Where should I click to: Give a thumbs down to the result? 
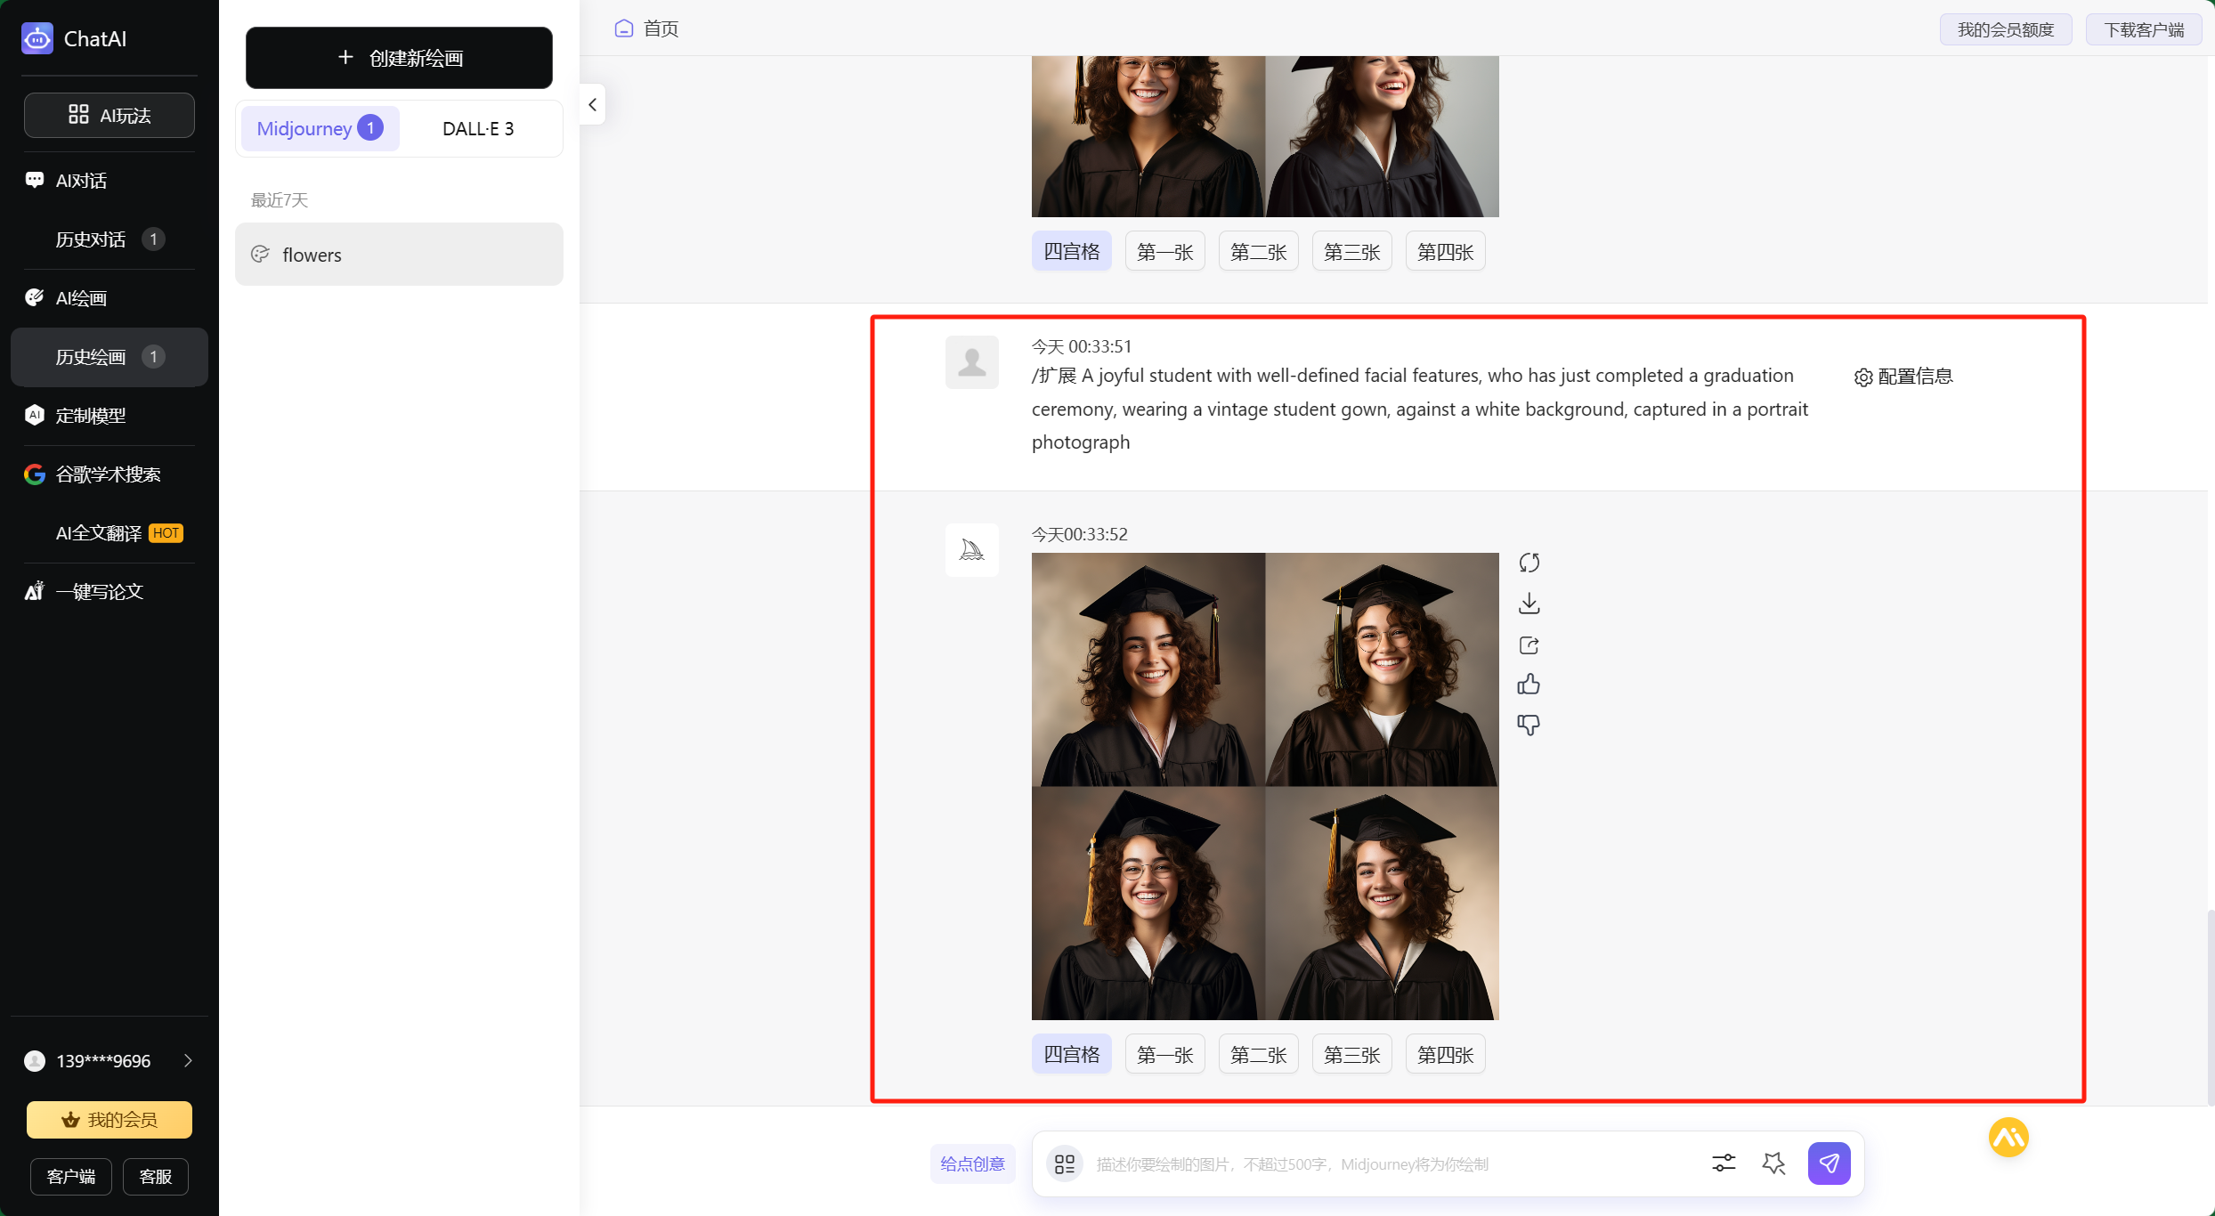(x=1529, y=725)
